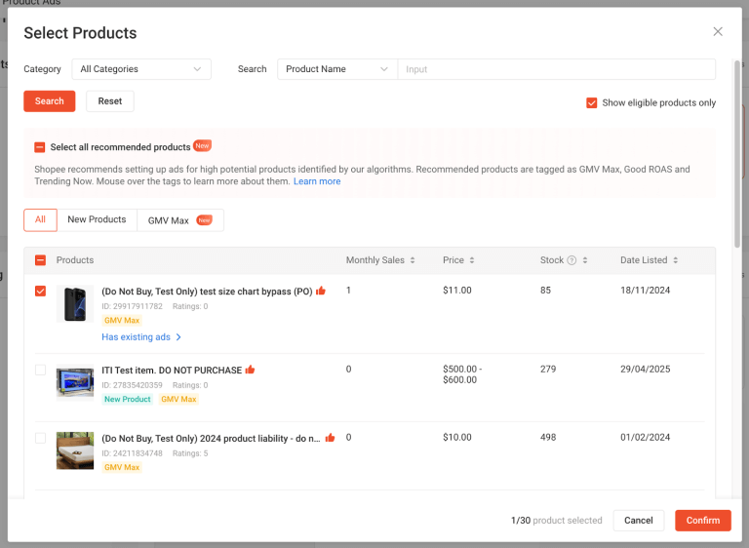This screenshot has width=749, height=548.
Task: Open the Learn more link
Action: click(317, 181)
